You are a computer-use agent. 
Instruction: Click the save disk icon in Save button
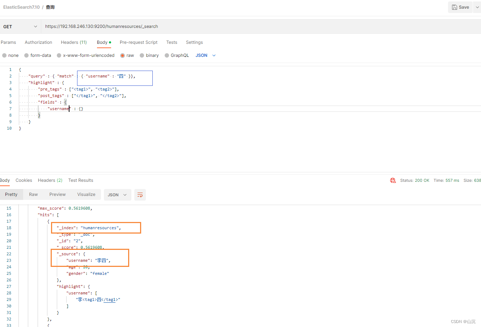pos(455,7)
